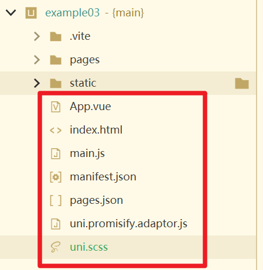Collapse the example03 project root chevron
The width and height of the screenshot is (263, 270).
pos(11,13)
